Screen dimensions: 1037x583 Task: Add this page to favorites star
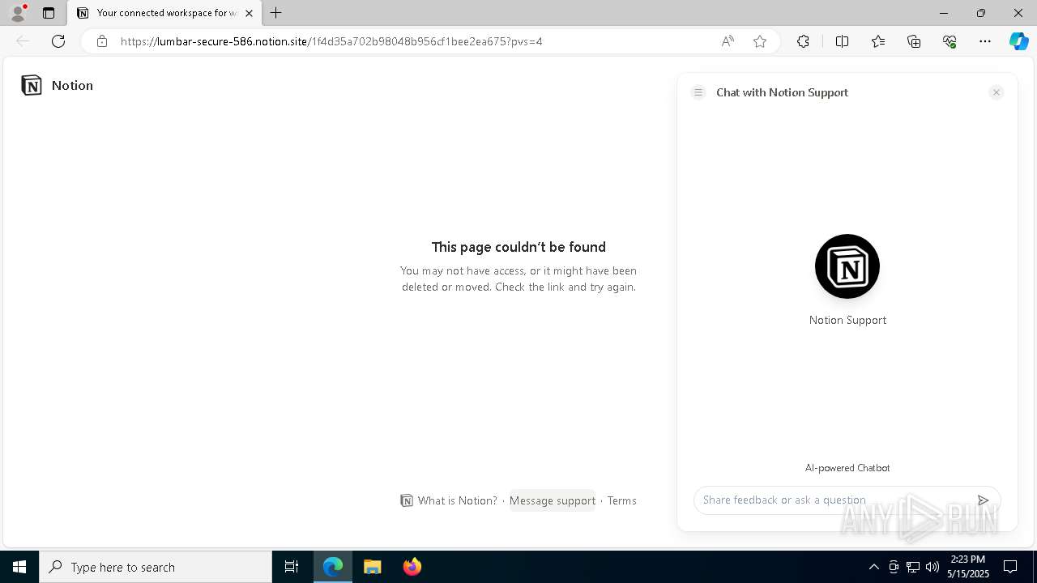click(x=760, y=41)
